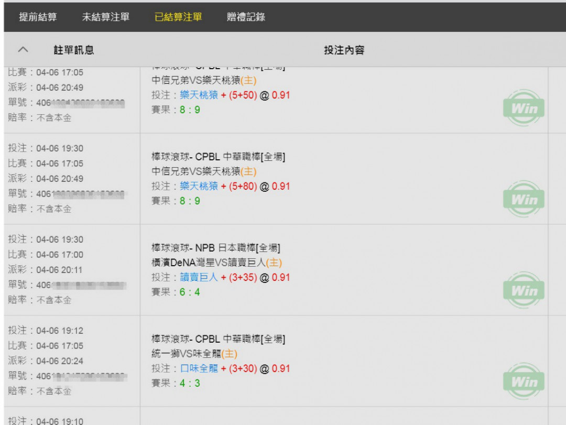Open the 贈禮記錄 tab

[x=246, y=17]
